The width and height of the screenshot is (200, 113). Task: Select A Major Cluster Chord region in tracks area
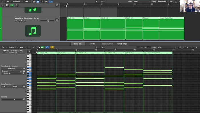[171, 28]
